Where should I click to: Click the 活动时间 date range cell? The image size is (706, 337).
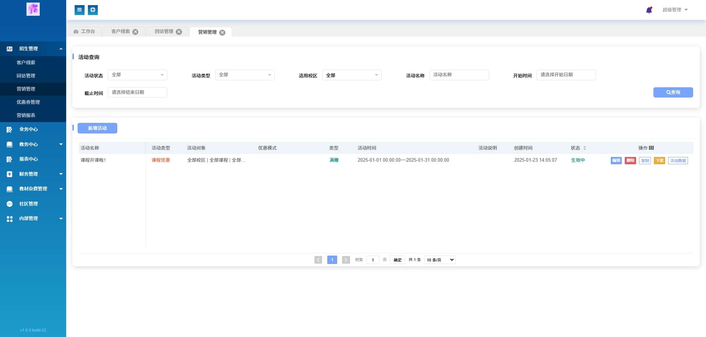403,160
